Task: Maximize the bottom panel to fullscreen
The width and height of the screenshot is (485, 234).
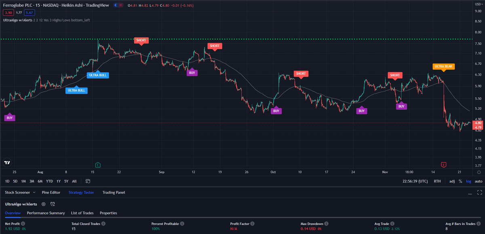Action: click(x=479, y=192)
